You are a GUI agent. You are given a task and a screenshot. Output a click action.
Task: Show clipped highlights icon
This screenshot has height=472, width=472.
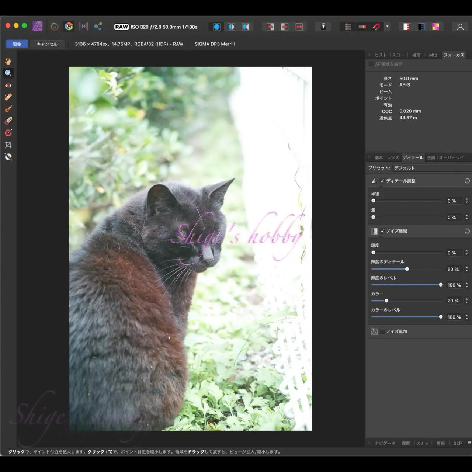[407, 27]
